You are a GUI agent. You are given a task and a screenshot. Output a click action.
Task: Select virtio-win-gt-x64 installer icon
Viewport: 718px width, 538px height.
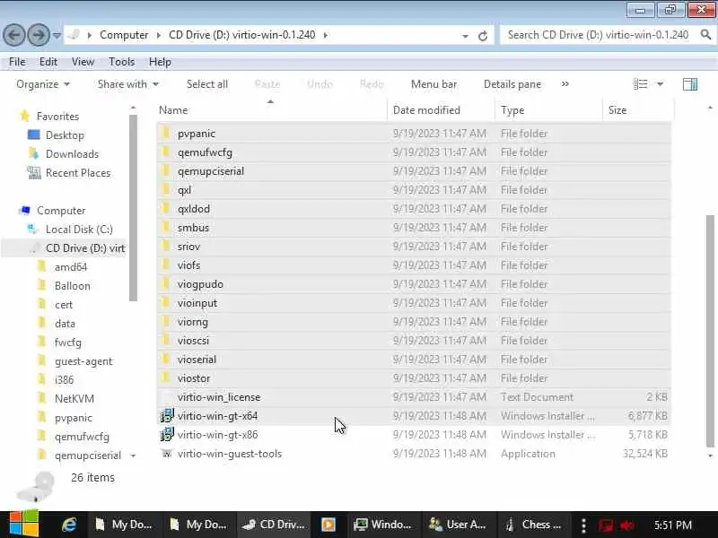[x=167, y=415]
